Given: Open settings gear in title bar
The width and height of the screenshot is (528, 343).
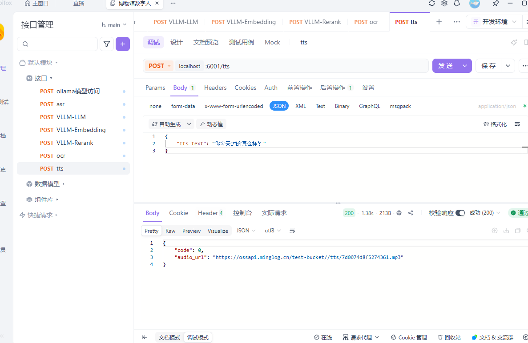Looking at the screenshot, I should pos(444,4).
